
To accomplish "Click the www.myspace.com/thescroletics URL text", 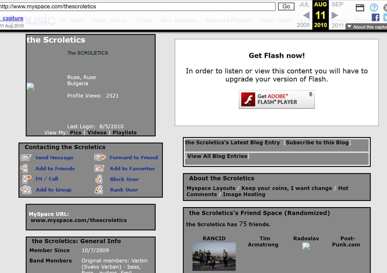I will pyautogui.click(x=79, y=220).
